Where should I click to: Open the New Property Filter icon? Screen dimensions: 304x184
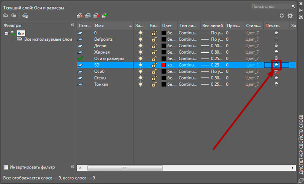click(x=6, y=16)
